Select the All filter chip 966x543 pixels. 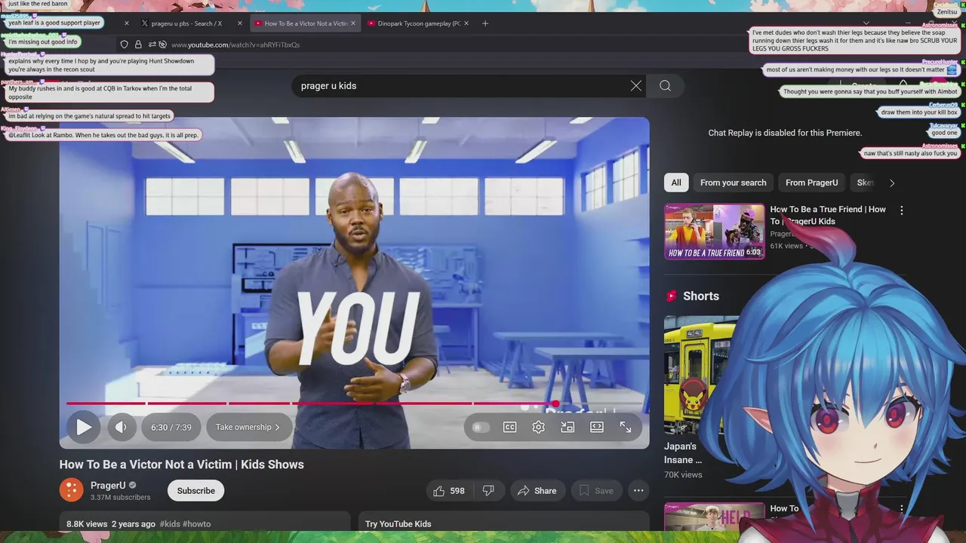(676, 183)
